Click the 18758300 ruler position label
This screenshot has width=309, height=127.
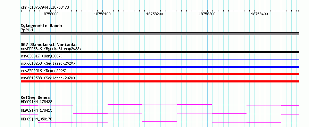point(207,14)
